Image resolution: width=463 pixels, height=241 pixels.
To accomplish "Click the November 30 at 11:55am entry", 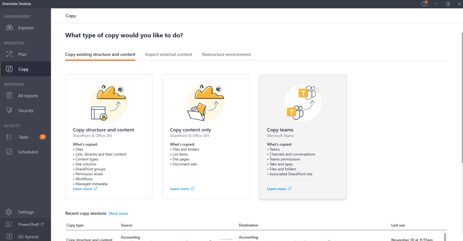I will coord(412,239).
